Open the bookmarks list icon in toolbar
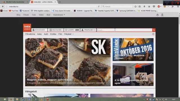 [x=139, y=6]
